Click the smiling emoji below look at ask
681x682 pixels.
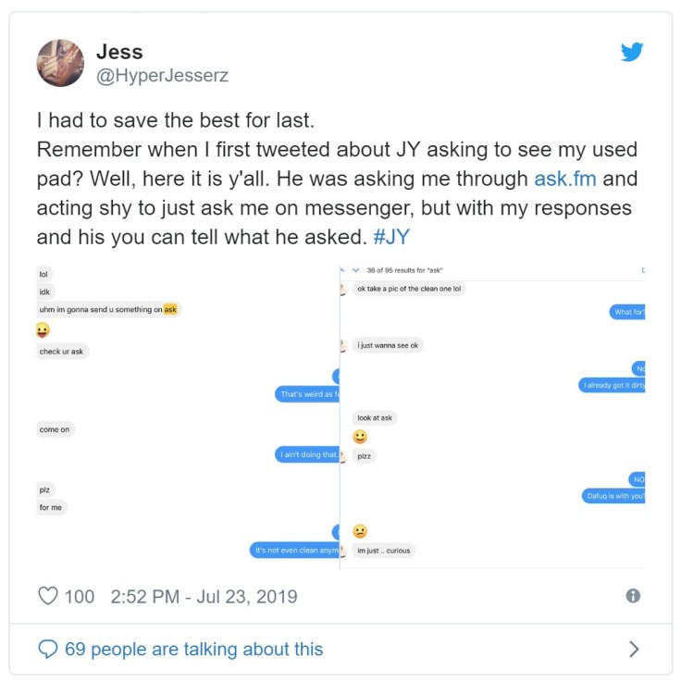click(360, 437)
